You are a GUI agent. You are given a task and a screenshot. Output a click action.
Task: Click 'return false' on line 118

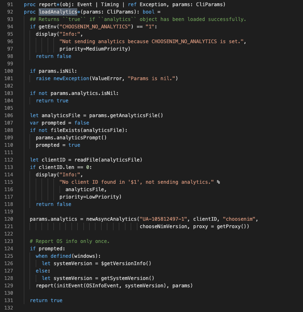[x=53, y=204]
